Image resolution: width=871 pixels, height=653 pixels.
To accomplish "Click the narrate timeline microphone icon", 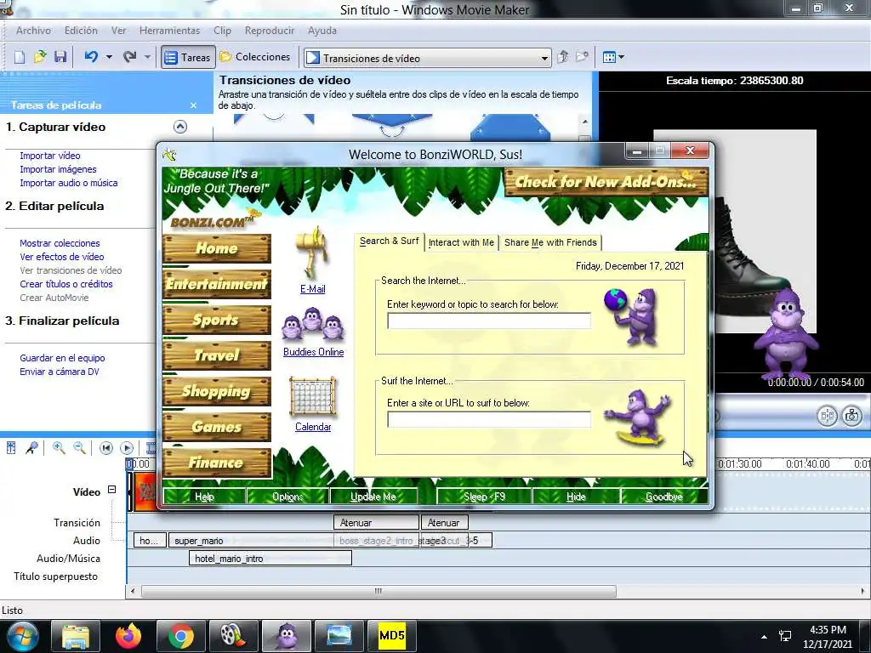I will point(31,447).
